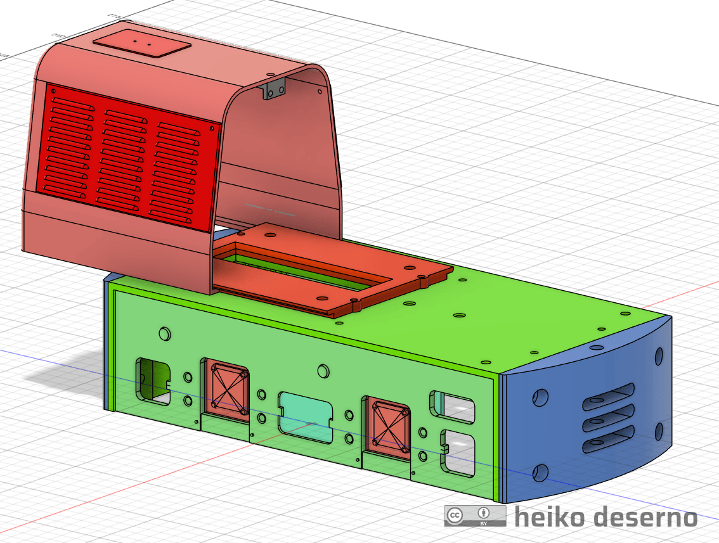
Task: Click the upper right rounded cutout
Action: (x=452, y=404)
